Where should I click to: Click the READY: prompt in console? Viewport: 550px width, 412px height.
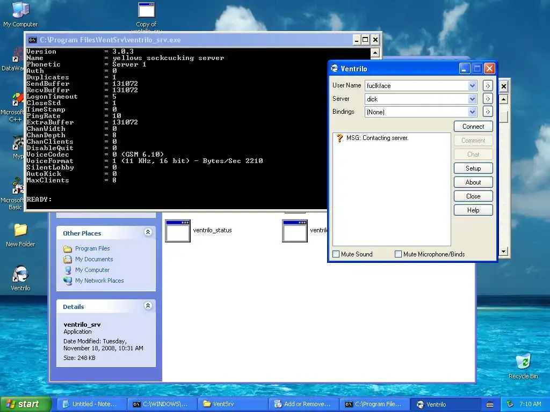tap(39, 200)
